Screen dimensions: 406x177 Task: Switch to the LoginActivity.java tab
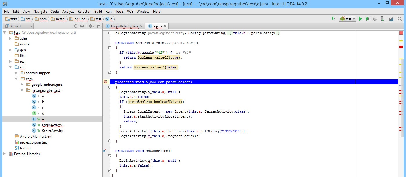[x=124, y=26]
